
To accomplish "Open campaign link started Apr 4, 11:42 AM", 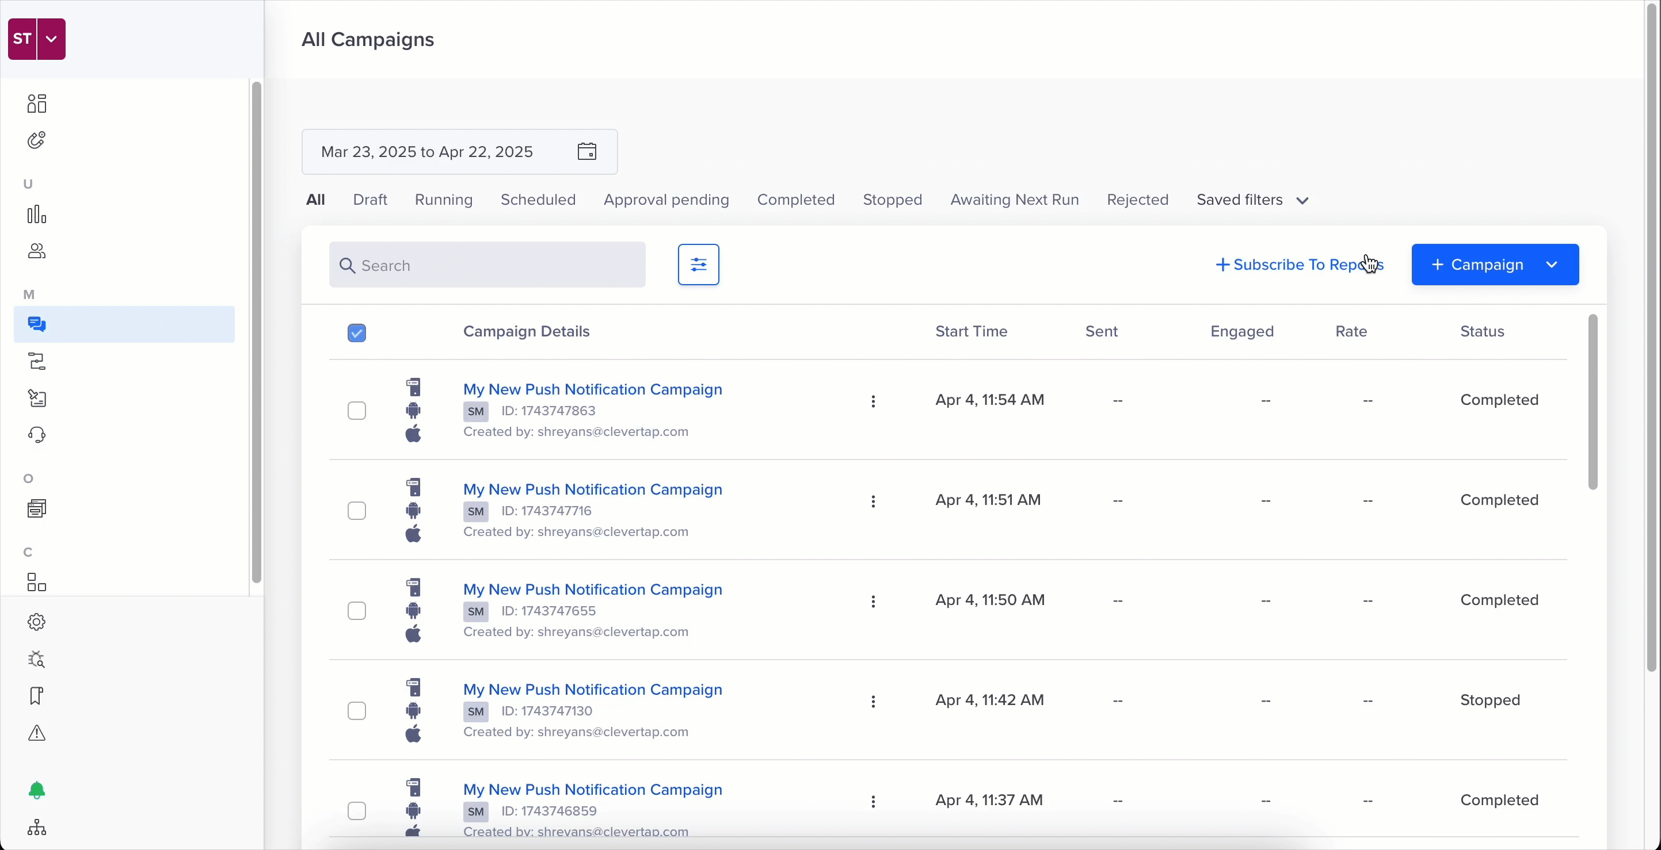I will coord(593,690).
